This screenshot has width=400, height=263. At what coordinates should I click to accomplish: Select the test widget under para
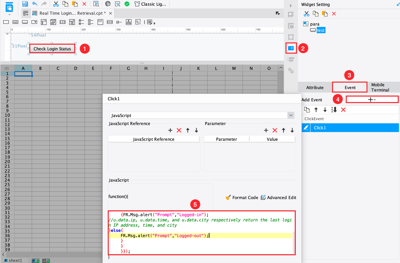pos(321,30)
